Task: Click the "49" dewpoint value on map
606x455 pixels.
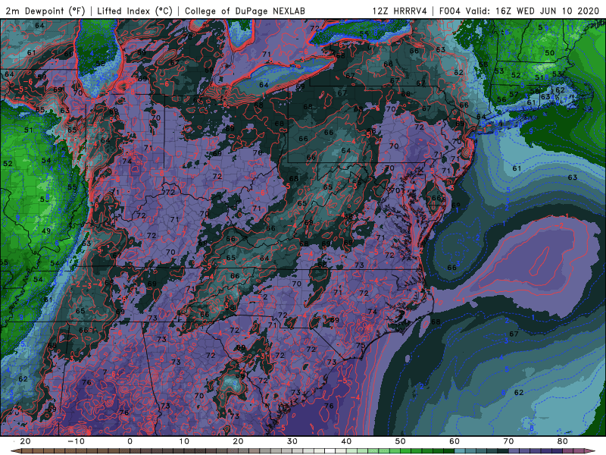Action: click(46, 231)
